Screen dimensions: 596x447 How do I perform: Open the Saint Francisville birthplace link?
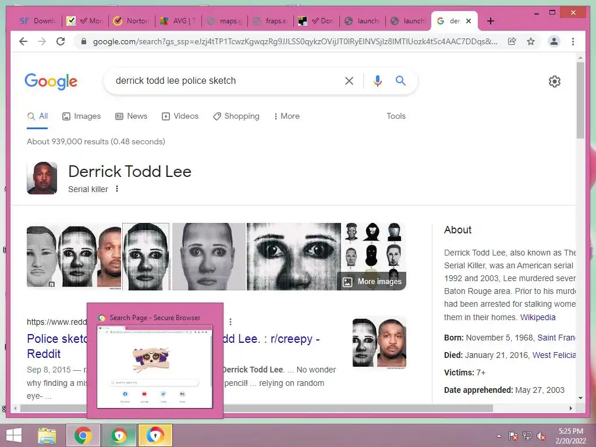(x=556, y=338)
